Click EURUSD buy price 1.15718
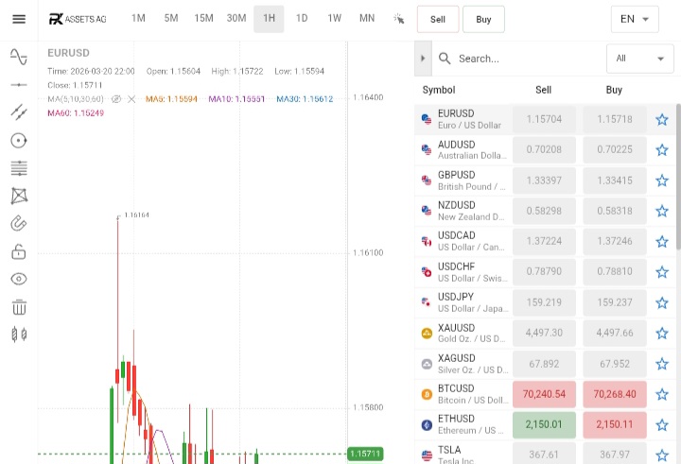Image resolution: width=681 pixels, height=464 pixels. pyautogui.click(x=615, y=119)
